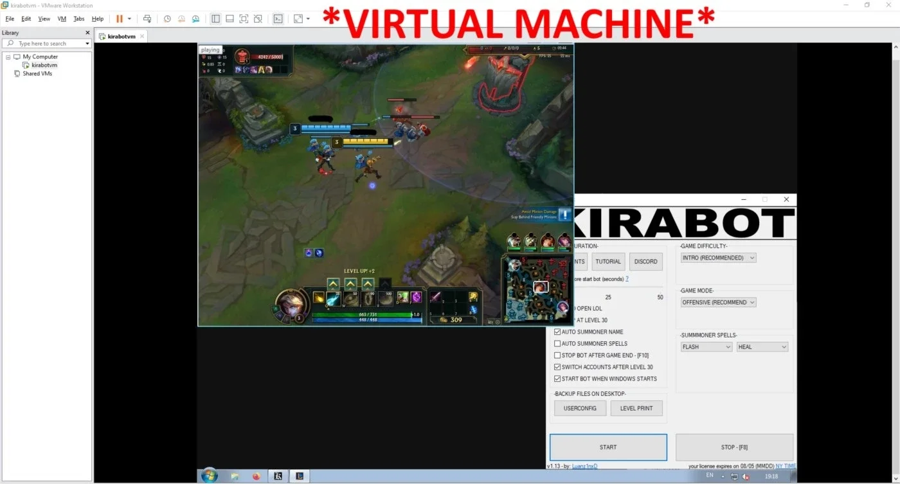Viewport: 900px width, 484px height.
Task: Open the Windows Start menu in VM
Action: pyautogui.click(x=210, y=476)
